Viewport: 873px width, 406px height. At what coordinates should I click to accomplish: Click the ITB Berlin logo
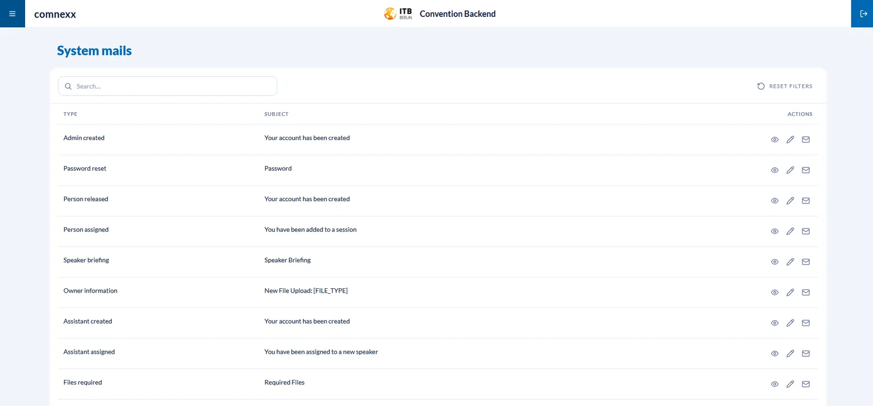click(398, 14)
